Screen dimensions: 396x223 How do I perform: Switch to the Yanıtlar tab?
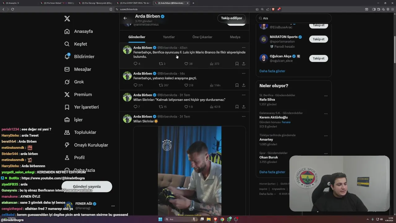tap(169, 37)
